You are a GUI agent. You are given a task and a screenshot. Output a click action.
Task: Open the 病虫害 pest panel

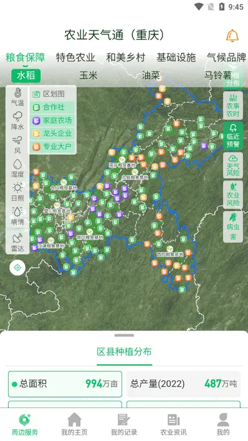(x=233, y=227)
